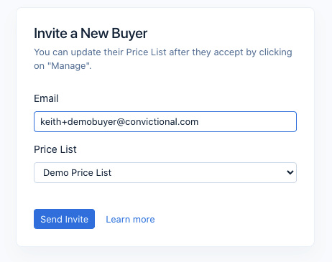This screenshot has width=332, height=262.
Task: Focus the Email input field
Action: coord(165,121)
